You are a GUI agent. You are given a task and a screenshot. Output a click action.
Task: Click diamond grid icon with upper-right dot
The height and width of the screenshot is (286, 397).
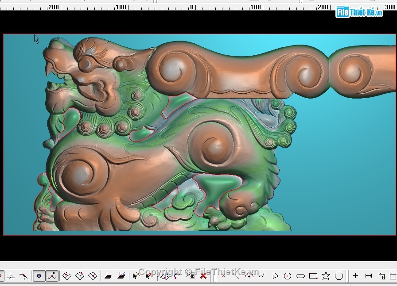pos(80,276)
